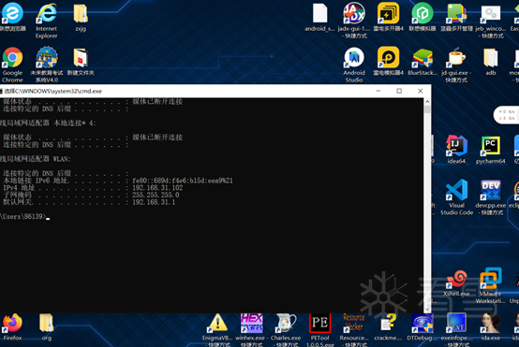The image size is (519, 347).
Task: Open jeb_winco... shortcut
Action: pyautogui.click(x=491, y=21)
